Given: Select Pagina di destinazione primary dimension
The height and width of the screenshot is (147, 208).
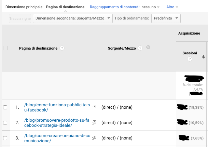Looking at the screenshot, I should tap(65, 7).
